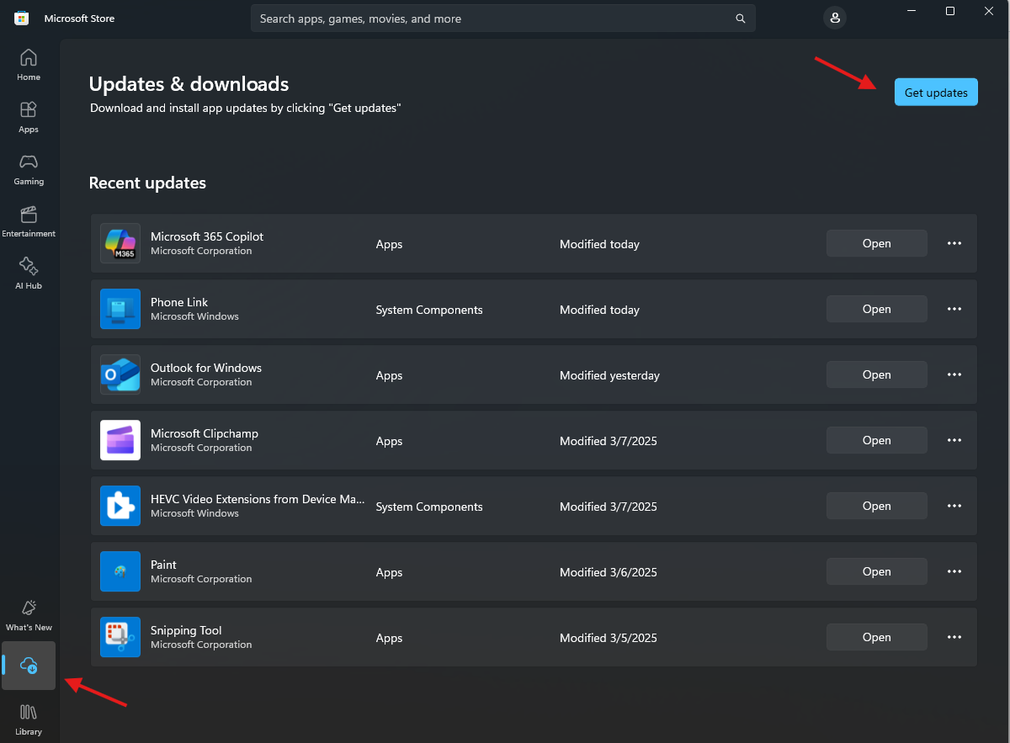Show more options for Snipping Tool
The width and height of the screenshot is (1010, 743).
pos(954,637)
